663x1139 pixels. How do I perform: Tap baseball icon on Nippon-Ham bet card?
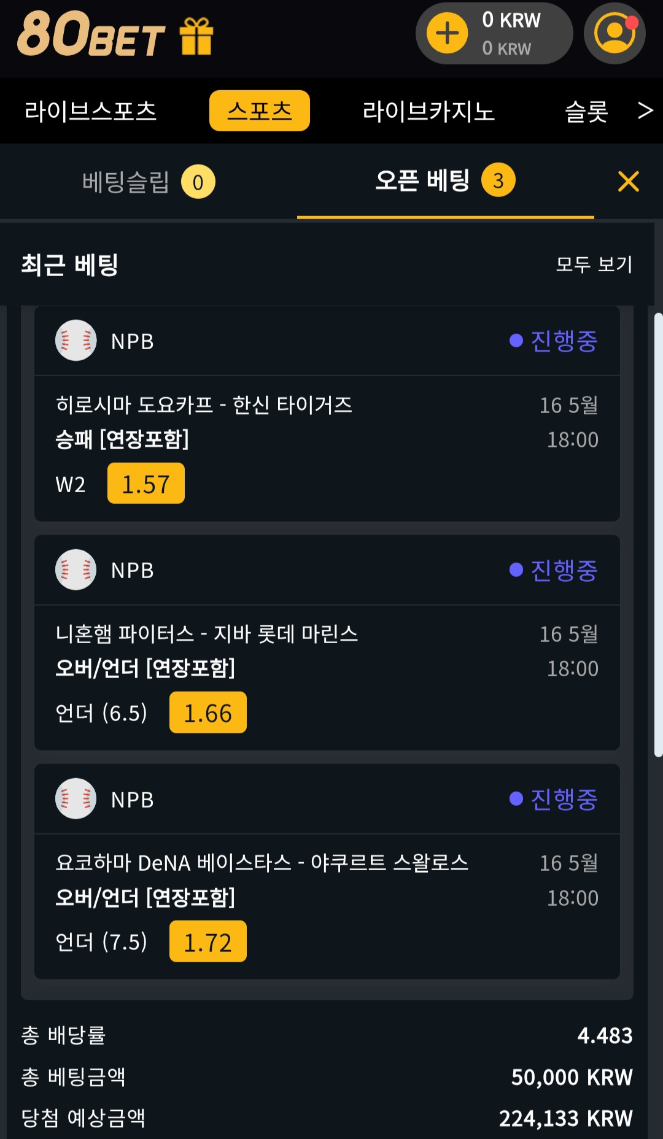(76, 569)
